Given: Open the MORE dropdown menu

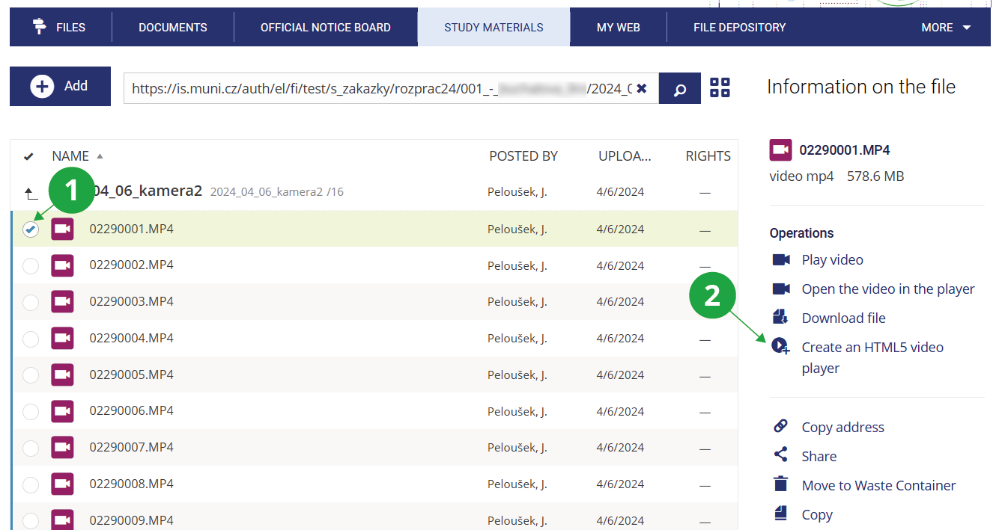Looking at the screenshot, I should [x=946, y=28].
